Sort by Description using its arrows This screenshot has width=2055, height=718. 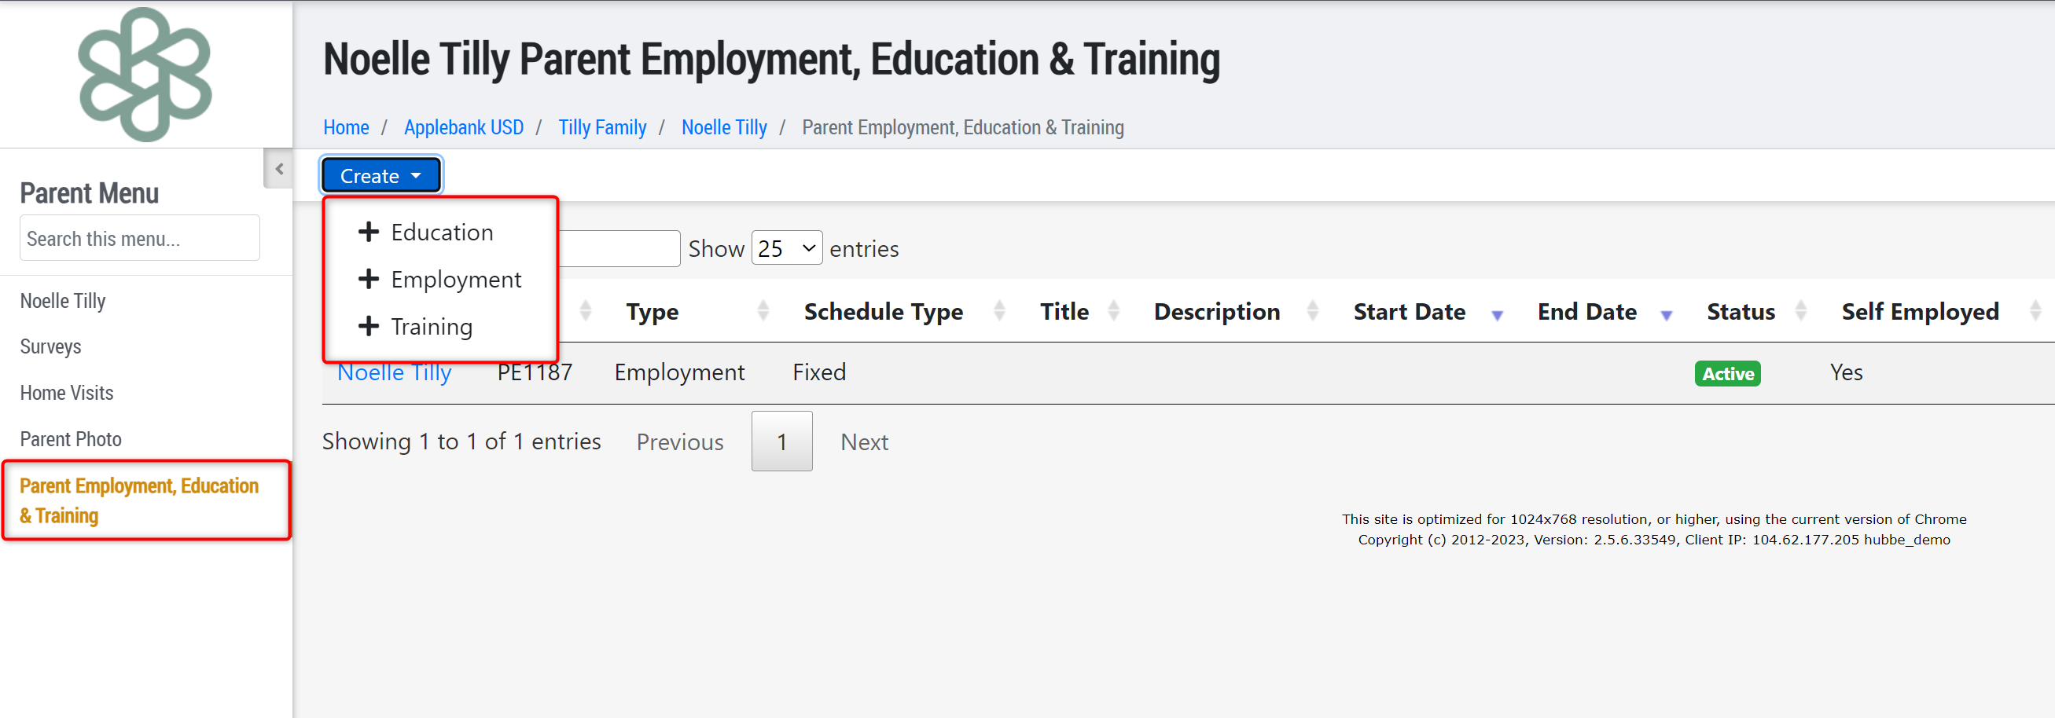coord(1313,311)
